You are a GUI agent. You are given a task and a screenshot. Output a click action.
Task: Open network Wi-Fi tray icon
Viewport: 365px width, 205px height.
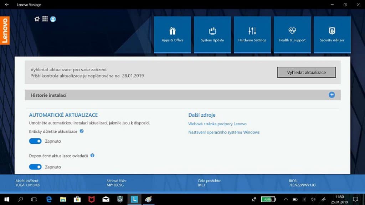pyautogui.click(x=304, y=199)
